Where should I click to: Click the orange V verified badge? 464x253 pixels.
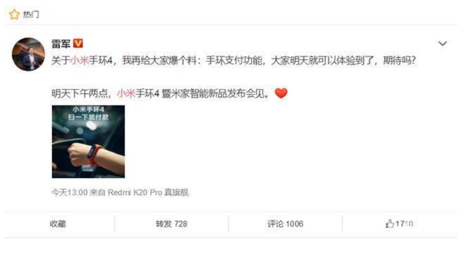(78, 43)
